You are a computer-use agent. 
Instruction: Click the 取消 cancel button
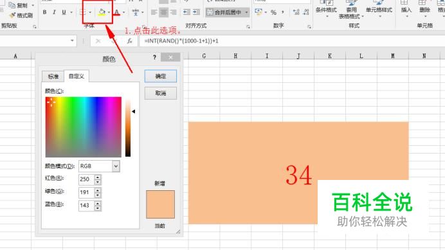pos(161,93)
